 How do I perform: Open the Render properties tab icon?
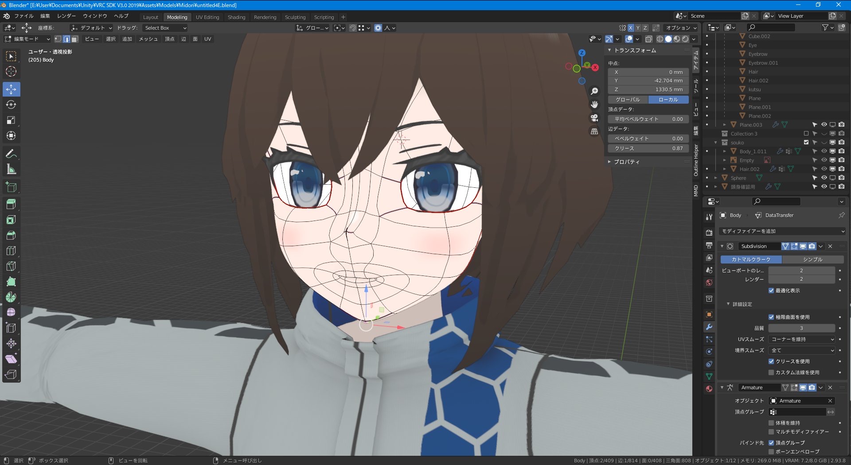click(709, 233)
